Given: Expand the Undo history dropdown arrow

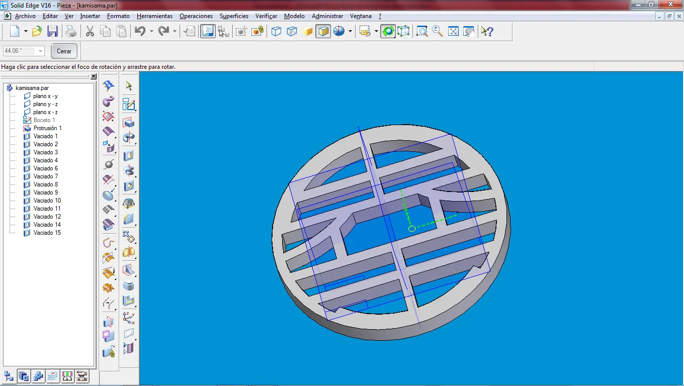Looking at the screenshot, I should (151, 32).
